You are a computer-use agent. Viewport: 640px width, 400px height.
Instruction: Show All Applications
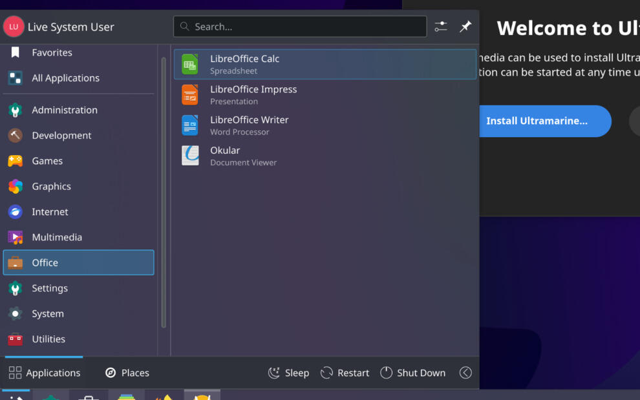tap(78, 78)
